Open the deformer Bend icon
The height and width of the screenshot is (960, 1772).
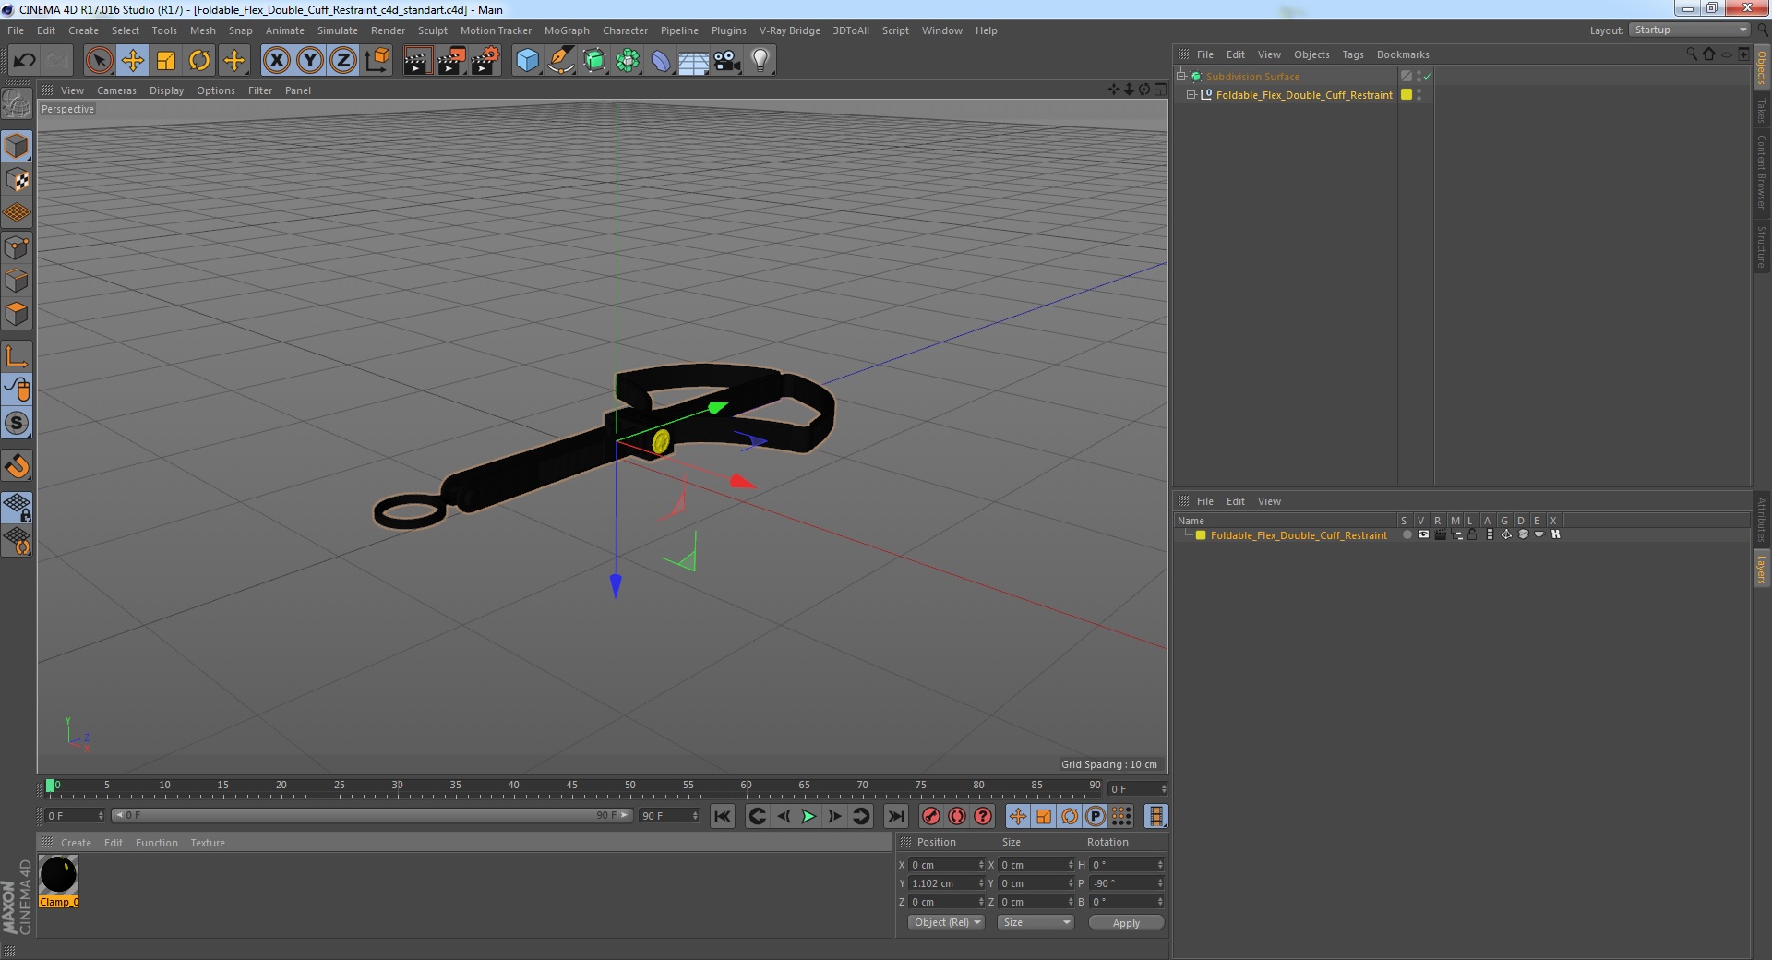(661, 61)
